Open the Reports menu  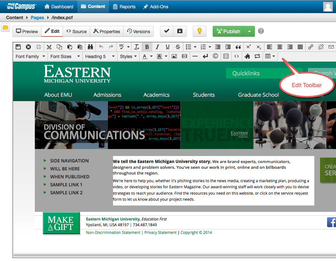124,7
